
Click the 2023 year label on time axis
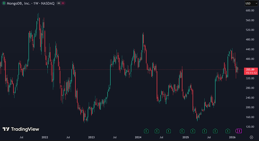tap(91, 137)
